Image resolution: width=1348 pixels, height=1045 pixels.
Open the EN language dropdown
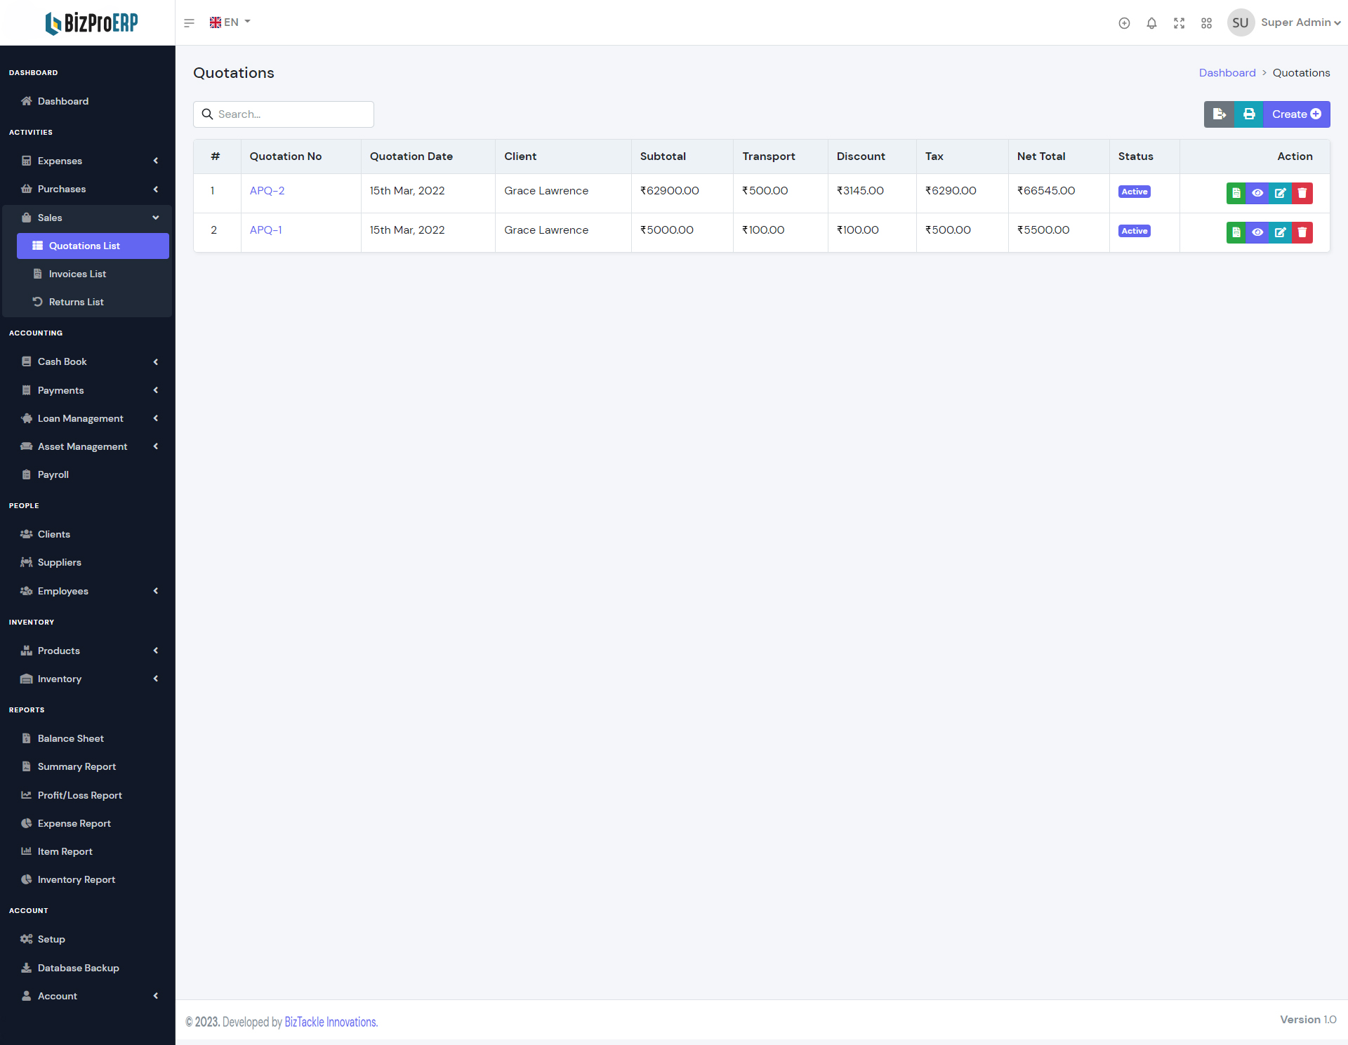[230, 22]
